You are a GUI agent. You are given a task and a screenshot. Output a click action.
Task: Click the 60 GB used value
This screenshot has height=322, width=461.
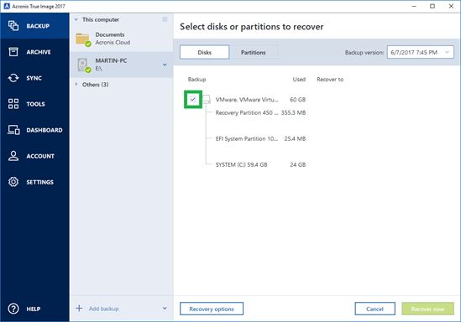[x=297, y=100]
